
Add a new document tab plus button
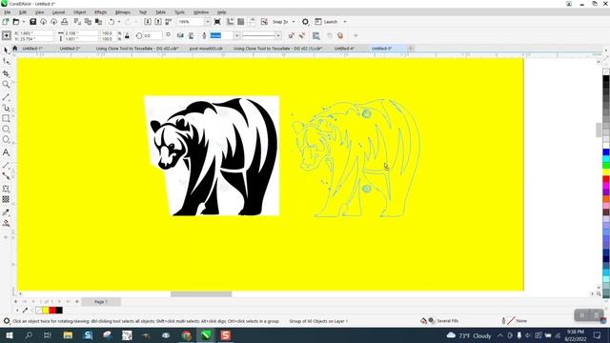coord(411,49)
